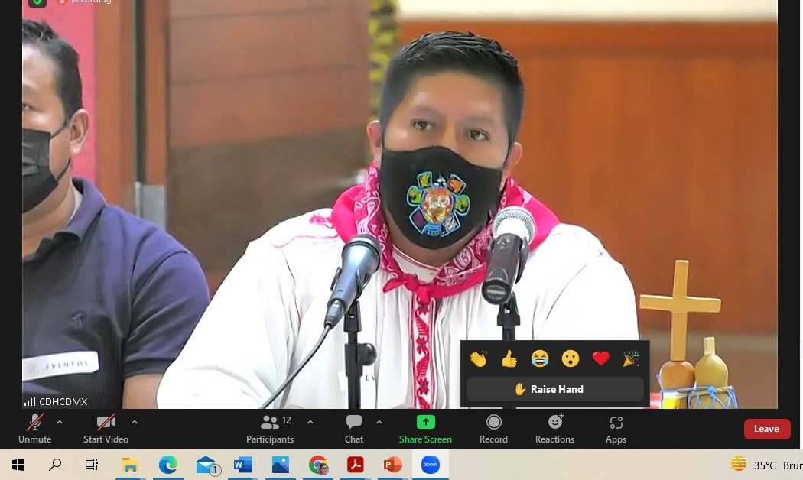Screen dimensions: 803x480
Task: Send the clapping hands reaction
Action: pyautogui.click(x=478, y=358)
